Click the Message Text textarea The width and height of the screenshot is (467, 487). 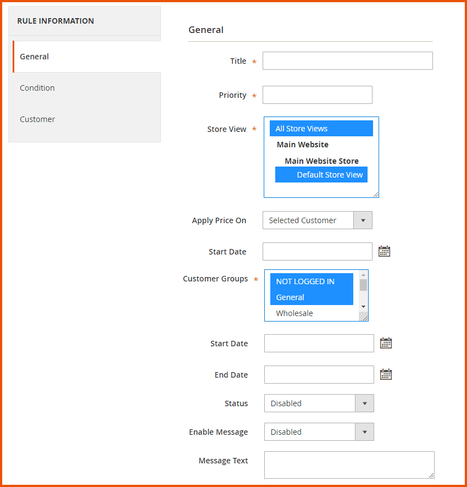(x=349, y=465)
